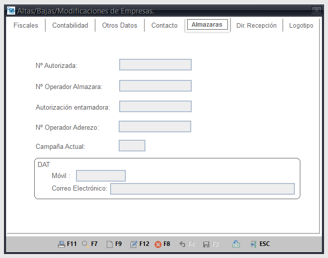Select the Correo Electrónico text box
The image size is (328, 258).
(202, 189)
